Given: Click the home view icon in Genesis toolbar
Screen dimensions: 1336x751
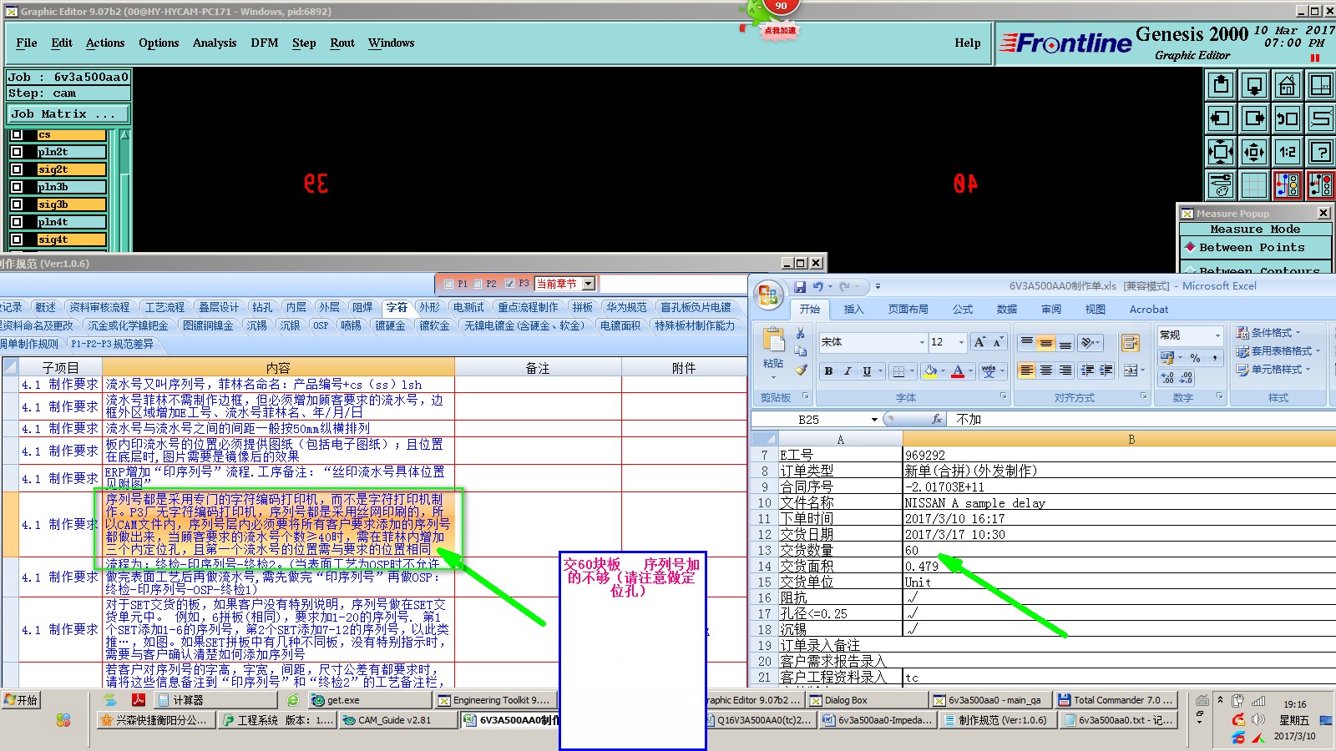Looking at the screenshot, I should [1287, 85].
